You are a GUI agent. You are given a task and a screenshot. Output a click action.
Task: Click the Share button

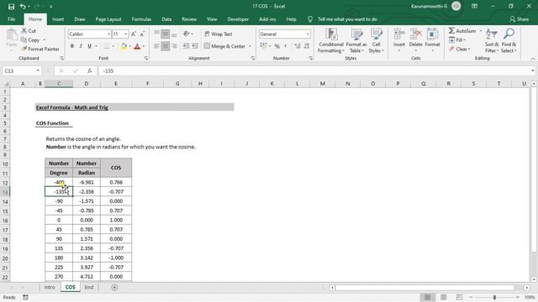(x=520, y=19)
